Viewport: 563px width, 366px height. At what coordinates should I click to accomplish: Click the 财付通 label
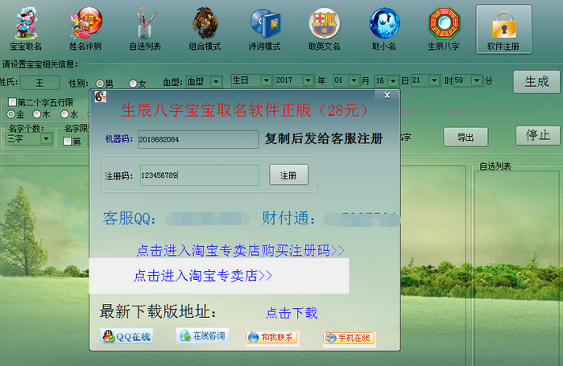click(288, 218)
